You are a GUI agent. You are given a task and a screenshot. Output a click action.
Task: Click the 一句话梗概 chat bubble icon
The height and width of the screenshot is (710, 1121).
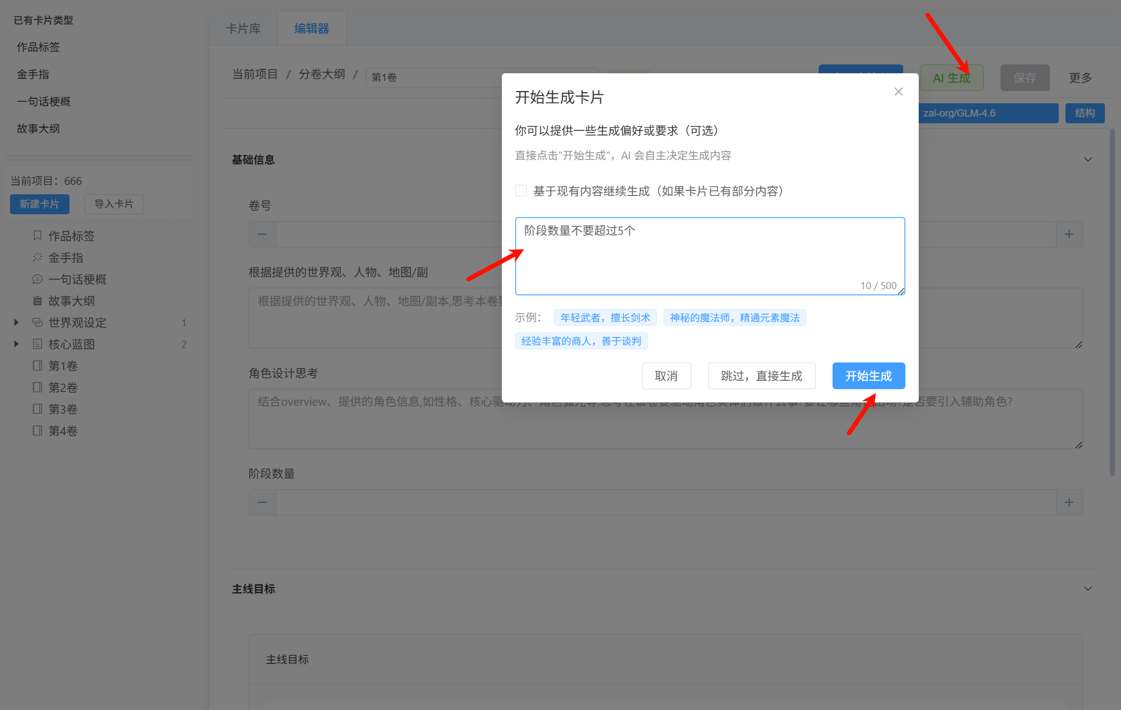point(37,279)
